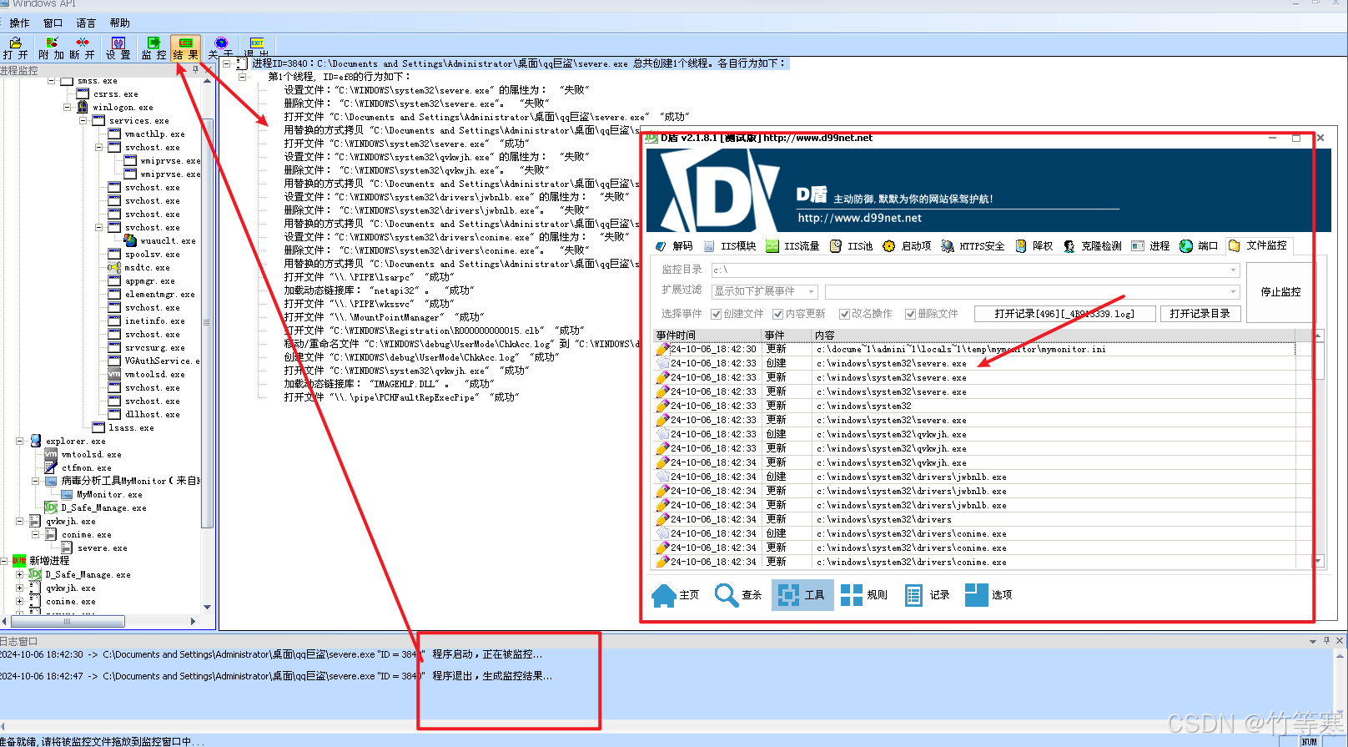The height and width of the screenshot is (747, 1348).
Task: Click the 断开 (Detach) toolbar icon
Action: (82, 48)
